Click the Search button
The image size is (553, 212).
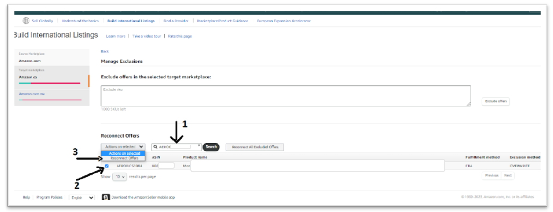click(211, 147)
